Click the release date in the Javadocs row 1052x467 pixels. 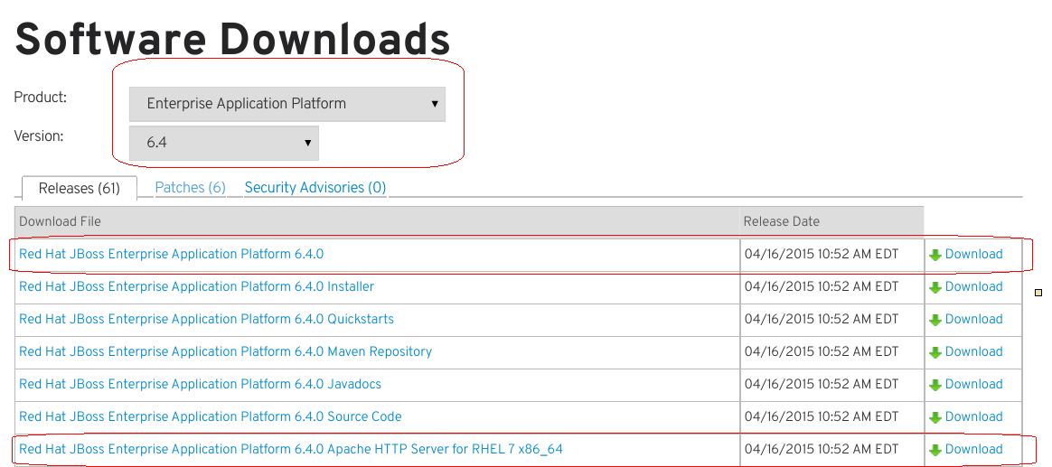(822, 385)
